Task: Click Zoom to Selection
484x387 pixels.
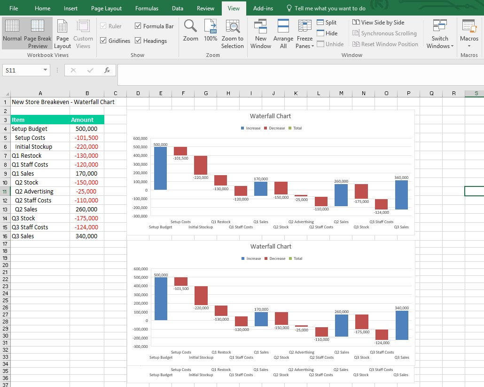Action: [233, 33]
